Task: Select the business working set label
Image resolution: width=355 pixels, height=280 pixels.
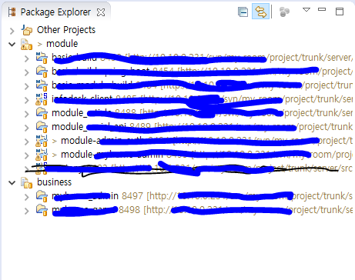Action: click(x=54, y=182)
